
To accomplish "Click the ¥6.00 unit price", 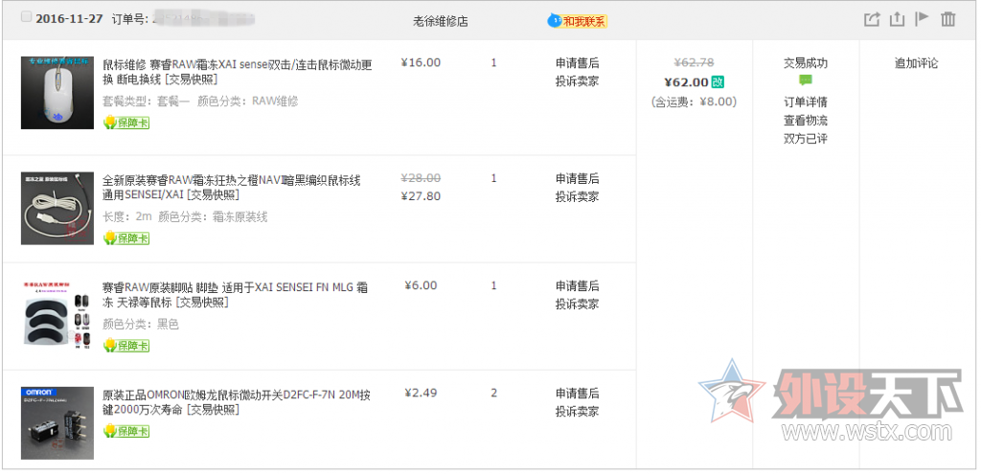I will click(422, 285).
